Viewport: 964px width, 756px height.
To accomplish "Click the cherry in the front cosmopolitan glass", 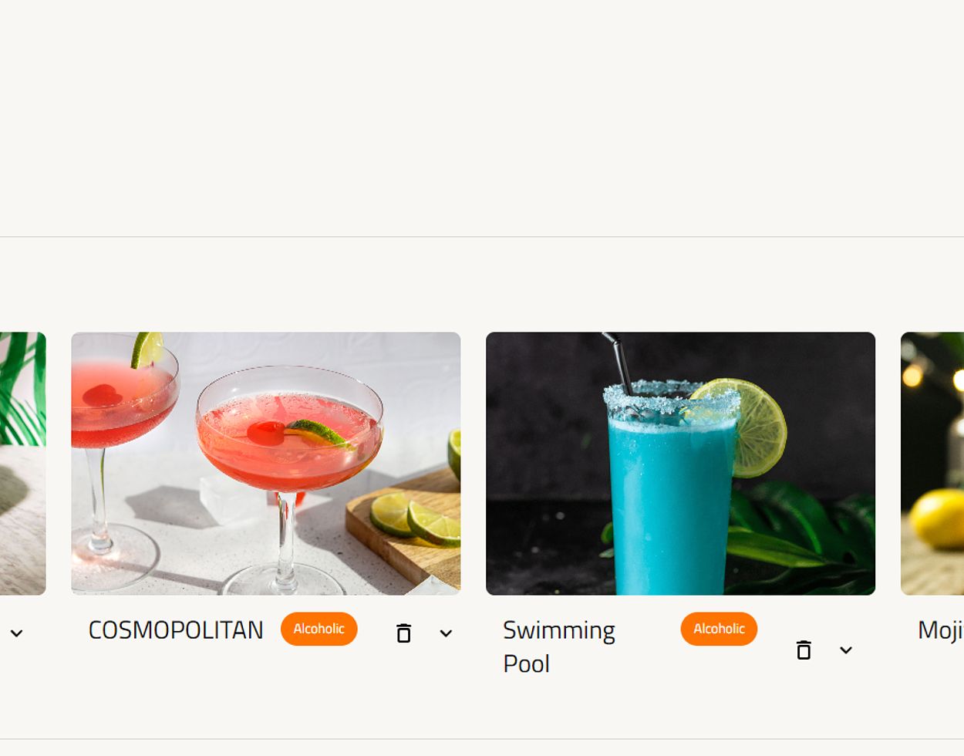I will pos(267,432).
